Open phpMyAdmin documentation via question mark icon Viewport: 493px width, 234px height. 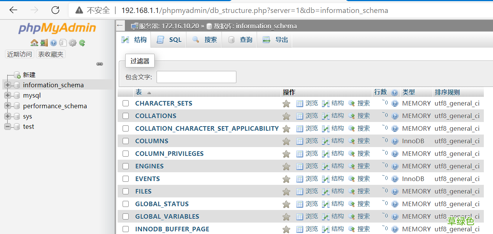click(x=53, y=43)
